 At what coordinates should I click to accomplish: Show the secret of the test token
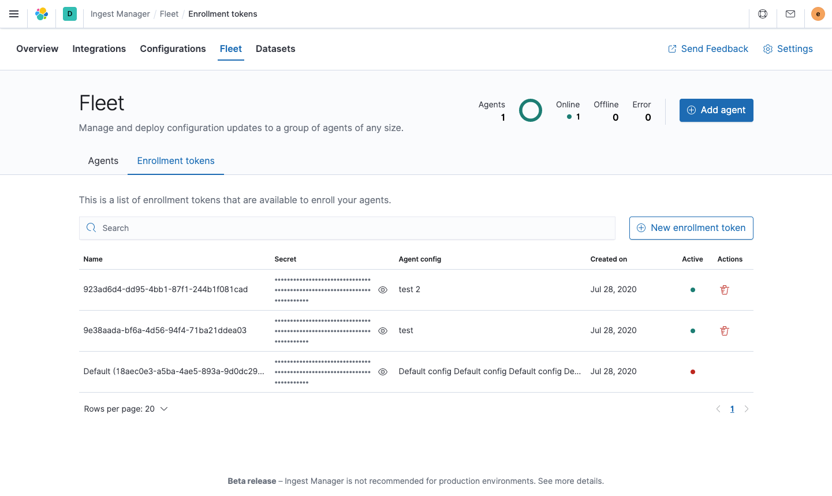coord(383,330)
